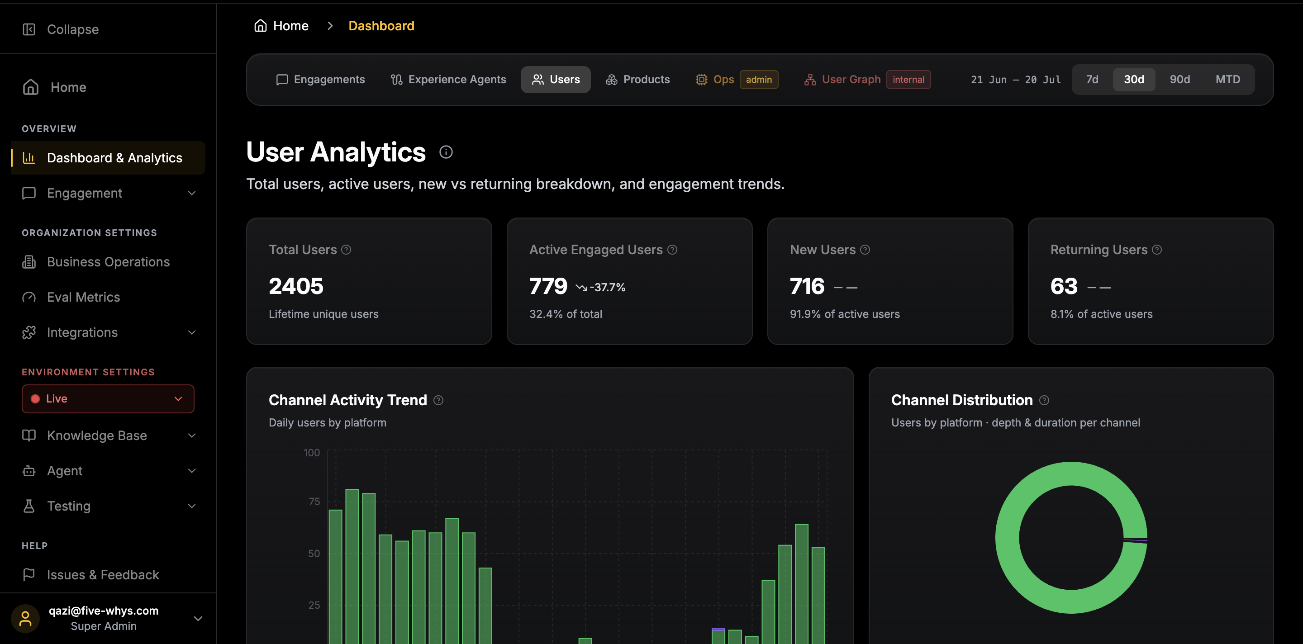Click the User Graph network icon
Viewport: 1303px width, 644px height.
point(810,79)
